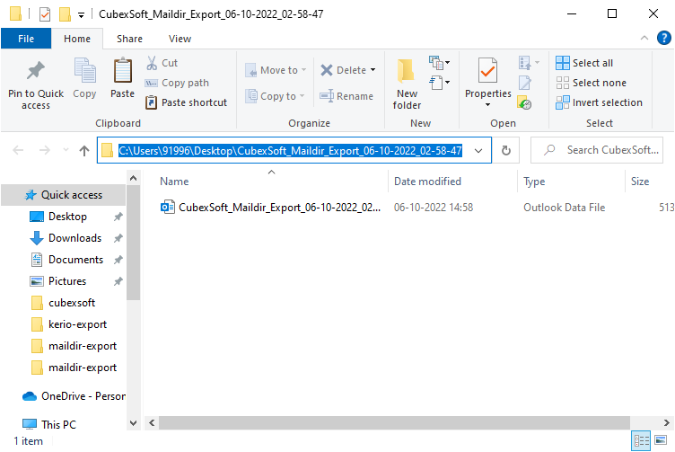Sort by Name column header
Viewport: 675px width, 452px height.
[x=174, y=182]
